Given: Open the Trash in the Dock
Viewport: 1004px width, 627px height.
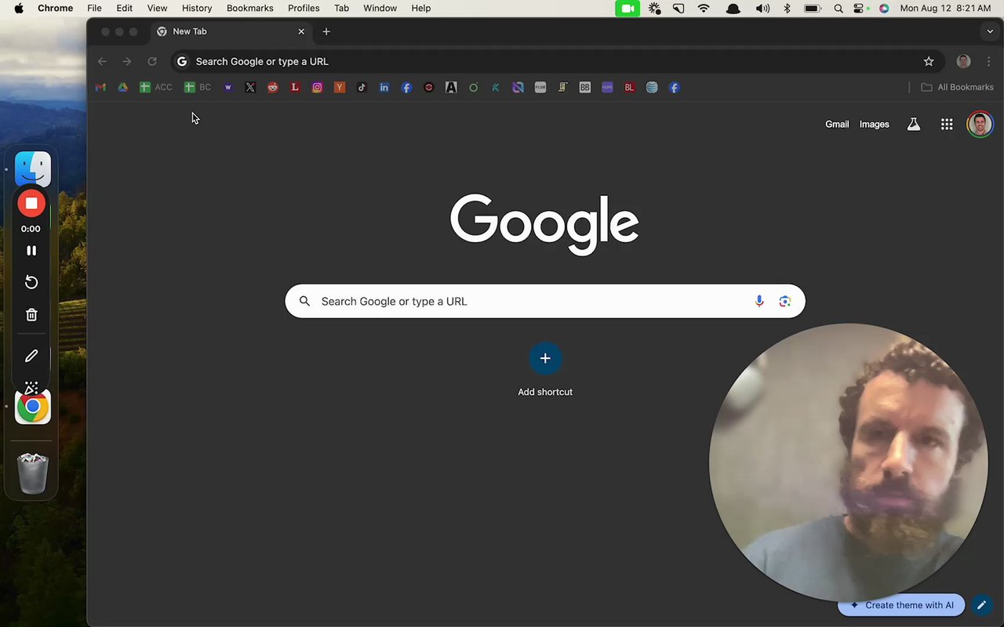Looking at the screenshot, I should click(x=33, y=473).
